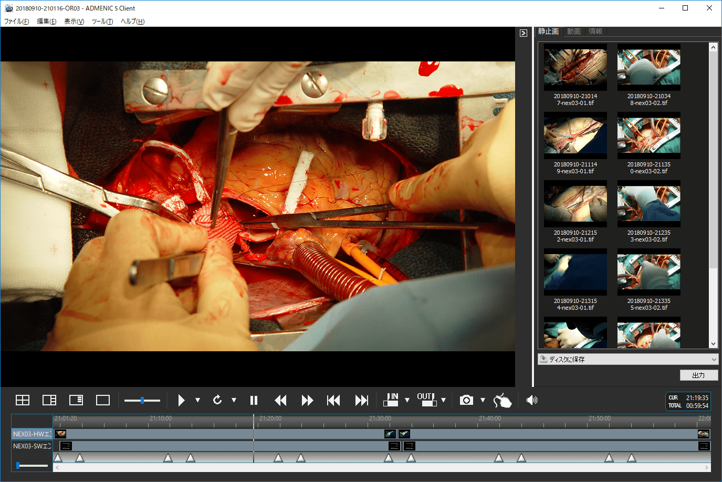Switch to the 動画 tab
This screenshot has height=482, width=722.
573,32
